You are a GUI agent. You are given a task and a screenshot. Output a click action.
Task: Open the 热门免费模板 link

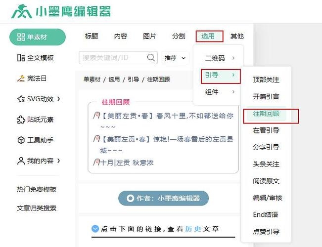37,189
